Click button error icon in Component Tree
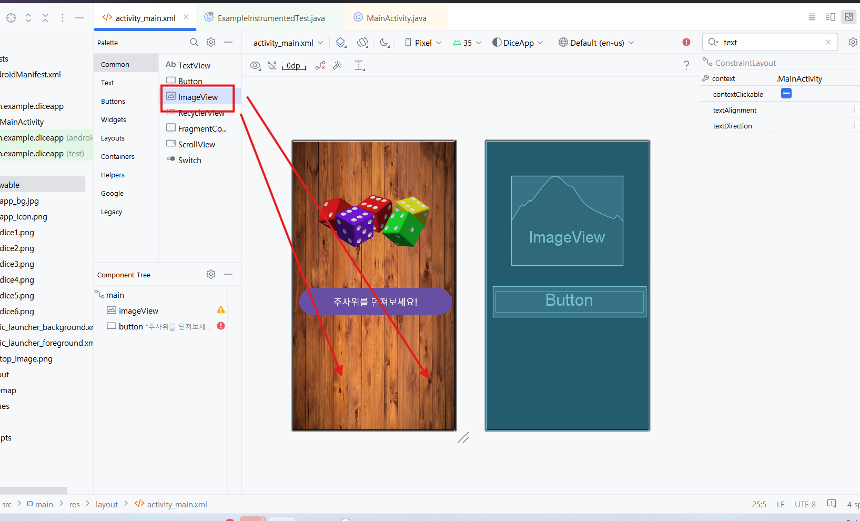The height and width of the screenshot is (521, 860). pos(221,326)
